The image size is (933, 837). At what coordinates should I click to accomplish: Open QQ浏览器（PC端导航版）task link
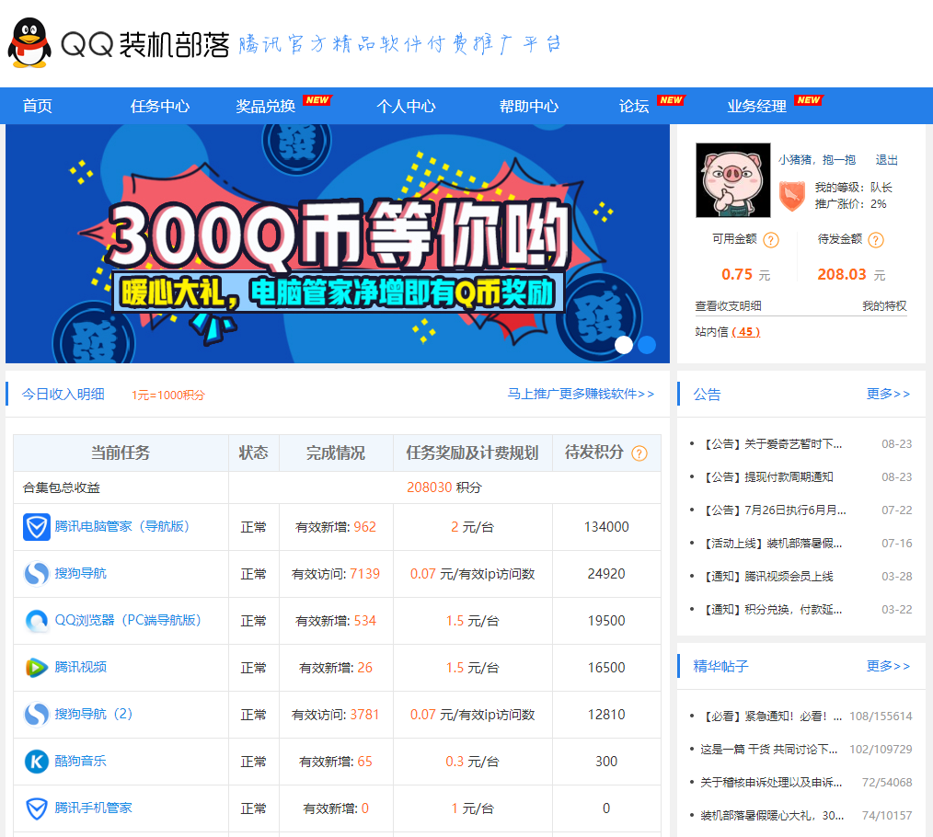(x=128, y=621)
